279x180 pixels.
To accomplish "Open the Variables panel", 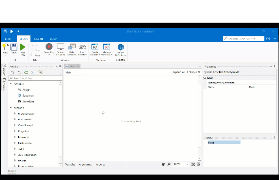I will click(x=70, y=164).
